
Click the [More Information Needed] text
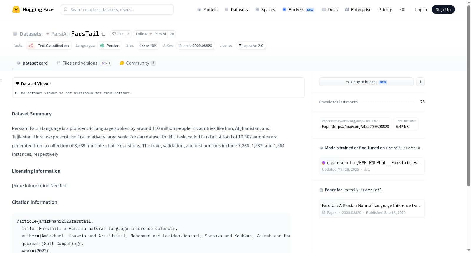coord(40,186)
